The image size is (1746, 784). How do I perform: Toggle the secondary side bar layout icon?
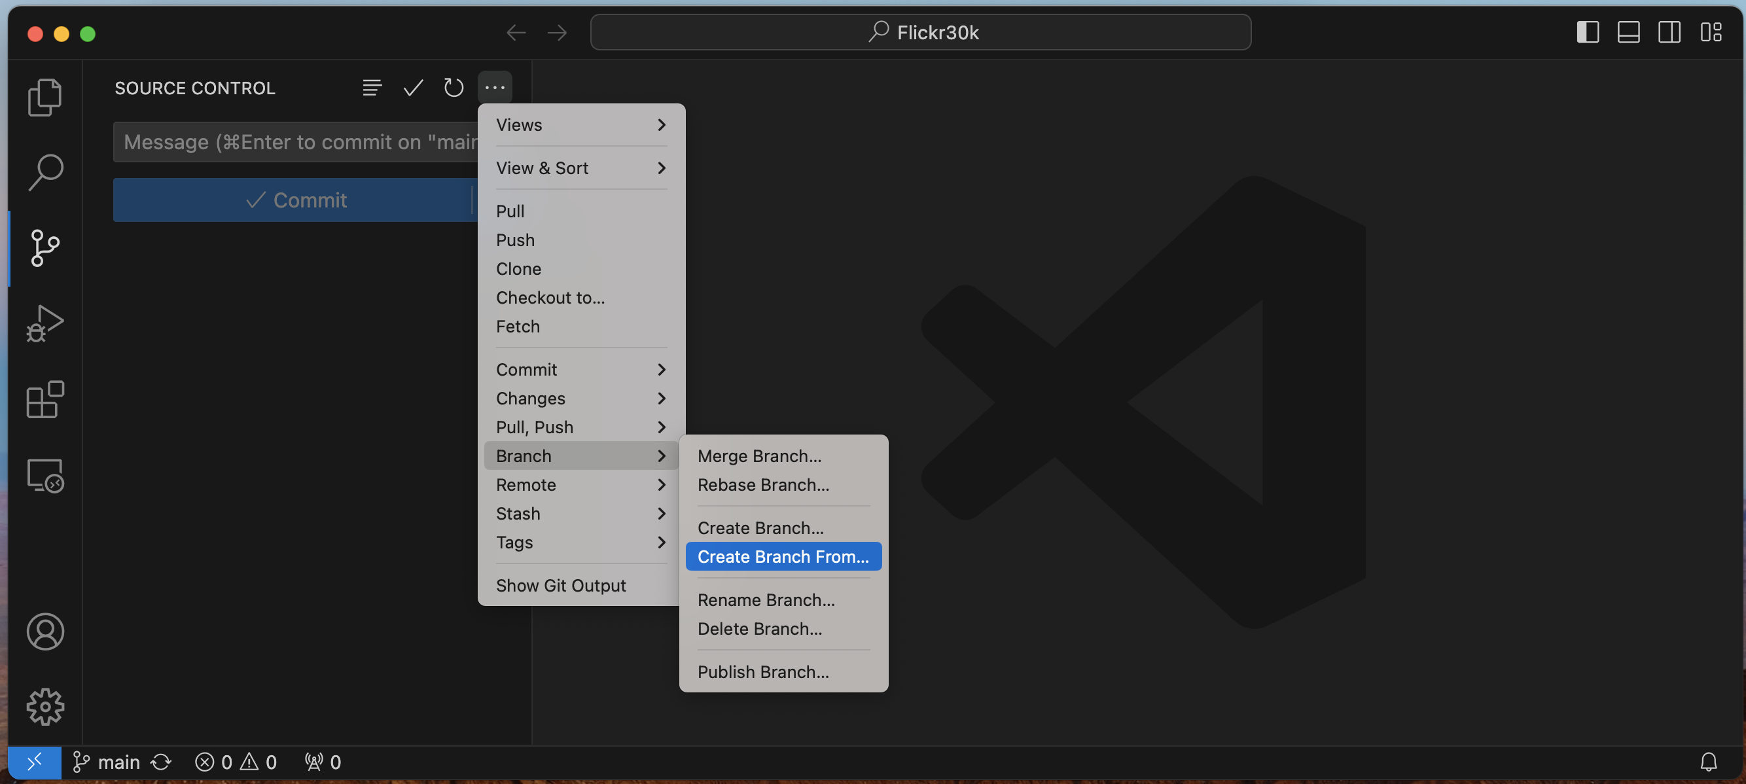(x=1669, y=32)
